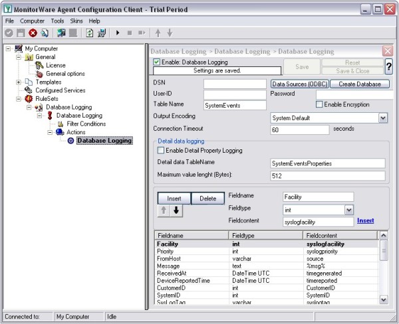
Task: Click the field list scrollbar up arrow
Action: 384,235
